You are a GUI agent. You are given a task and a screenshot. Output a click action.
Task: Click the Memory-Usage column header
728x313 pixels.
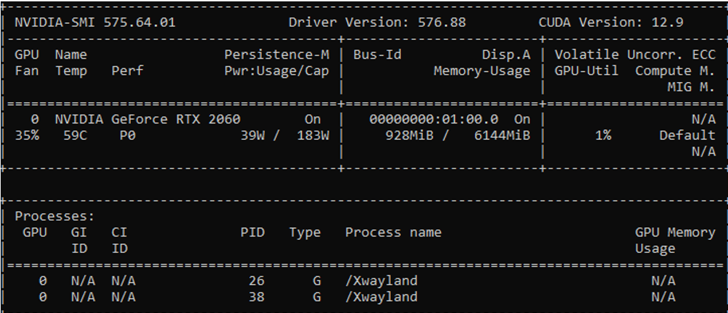pos(481,70)
